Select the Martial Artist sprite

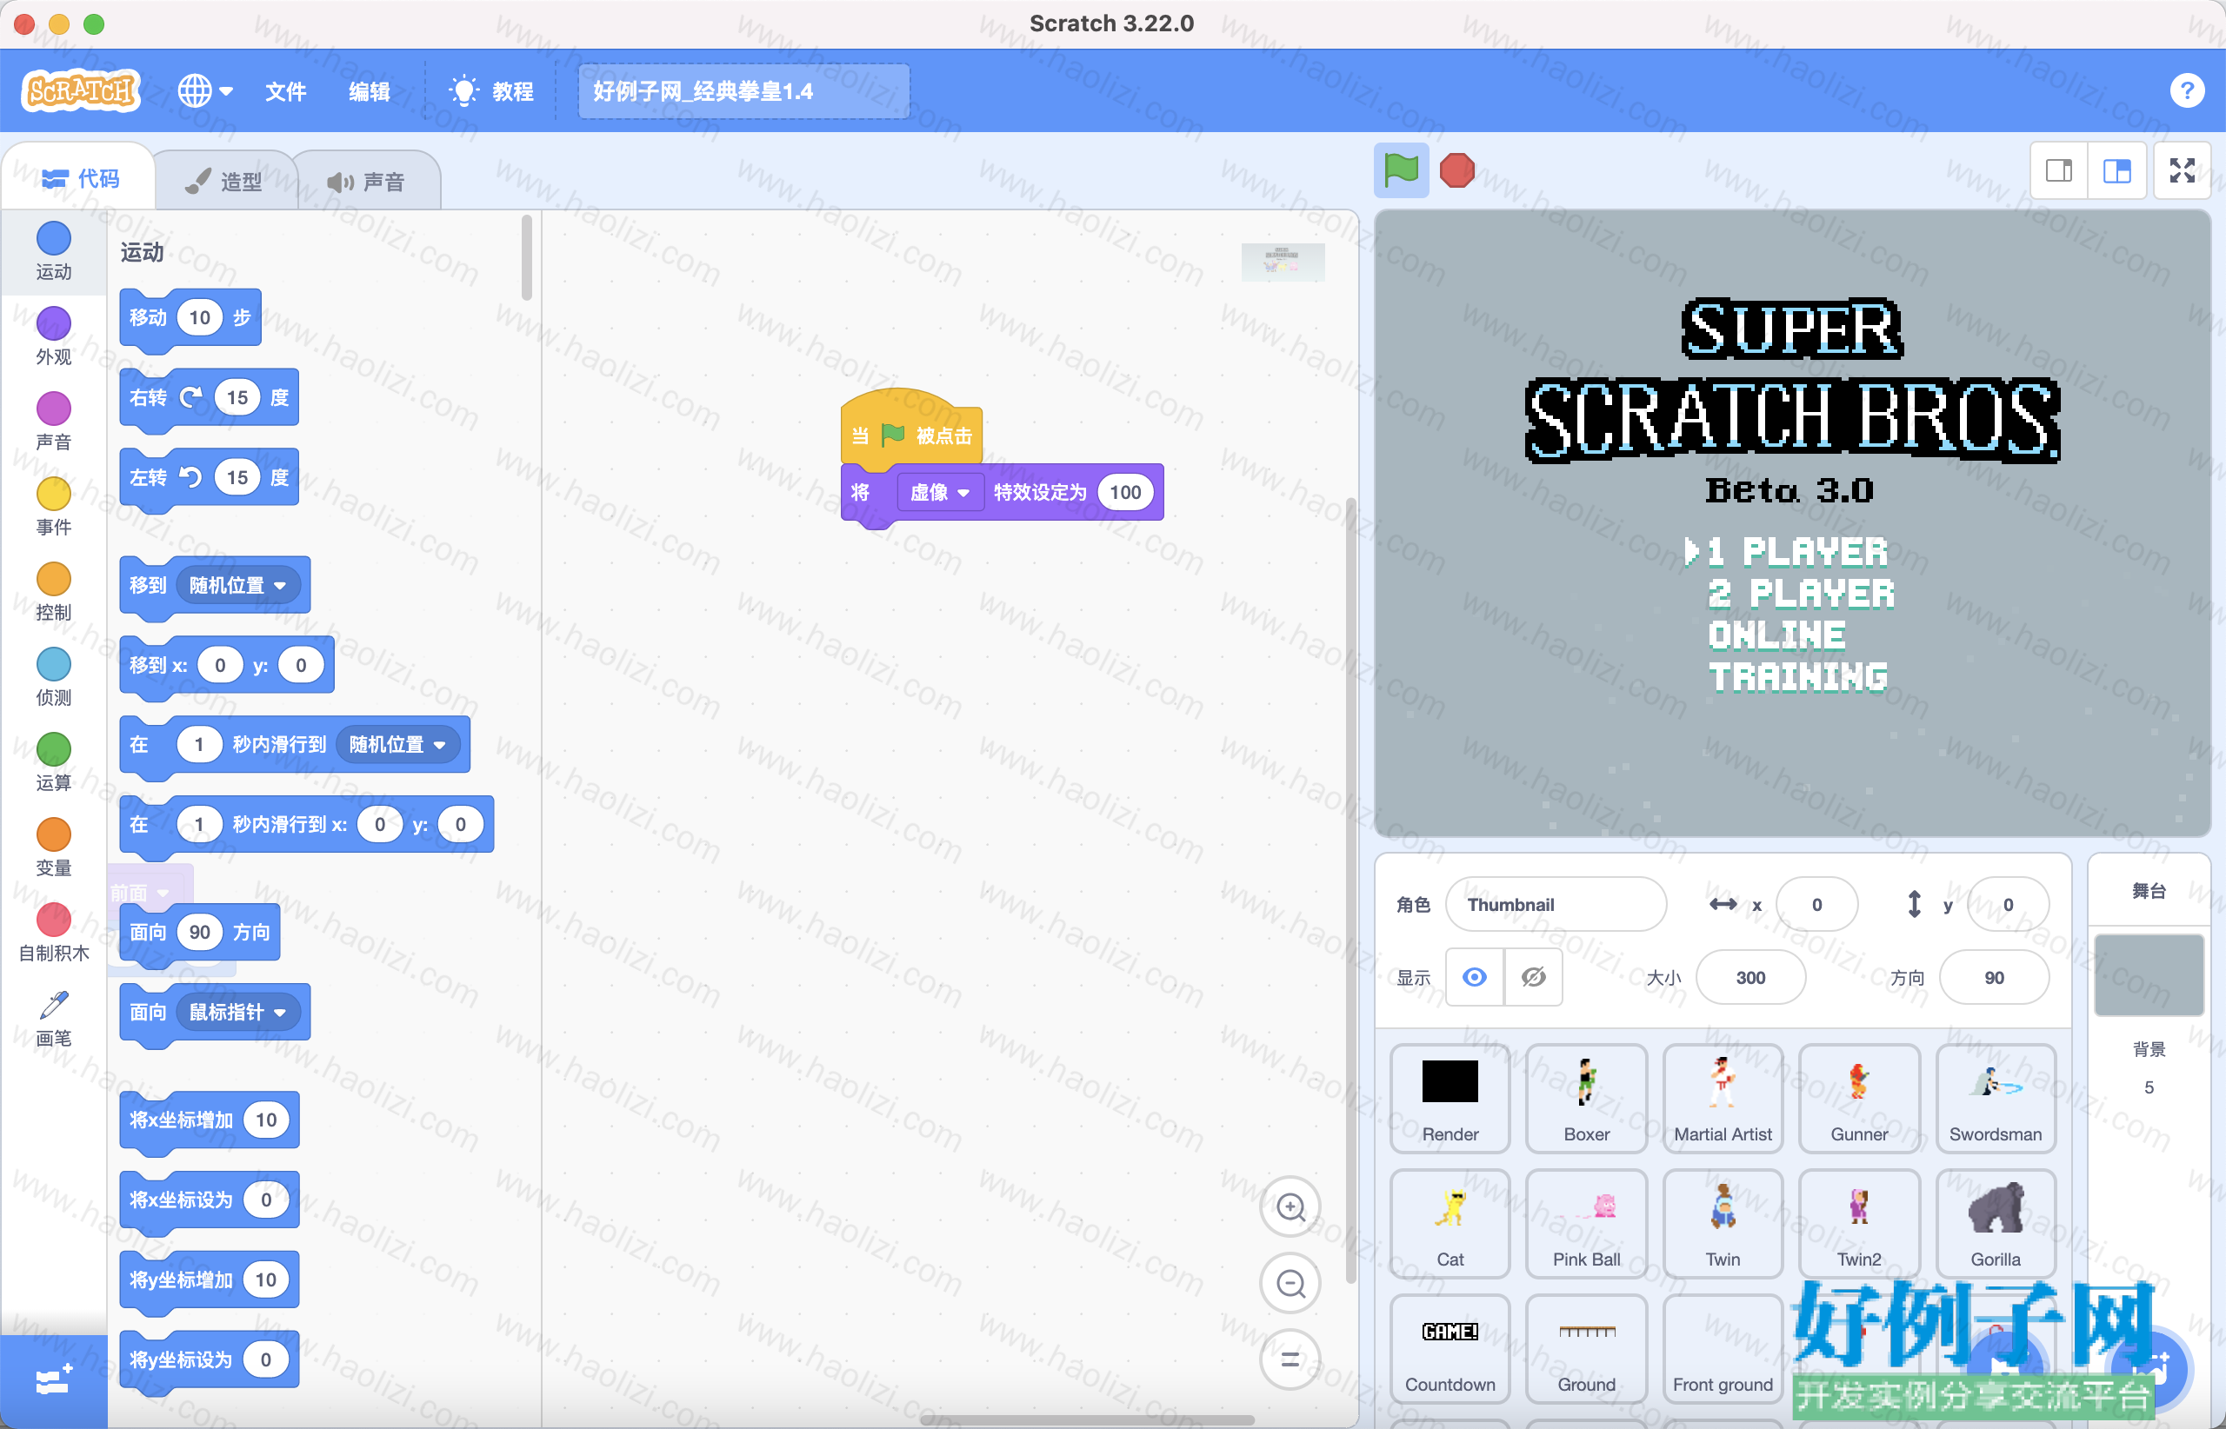[x=1723, y=1099]
